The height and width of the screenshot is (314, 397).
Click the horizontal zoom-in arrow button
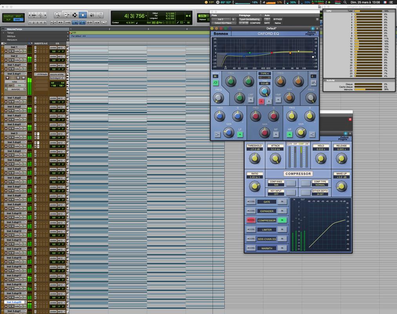coord(46,15)
